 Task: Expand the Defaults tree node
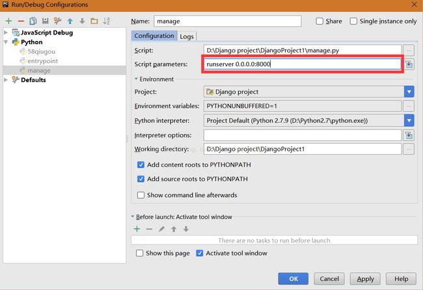coord(6,80)
